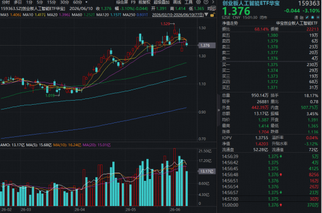The width and height of the screenshot is (322, 213).
Task: Click the MA5 1.406 indicator label
Action: pyautogui.click(x=11, y=15)
